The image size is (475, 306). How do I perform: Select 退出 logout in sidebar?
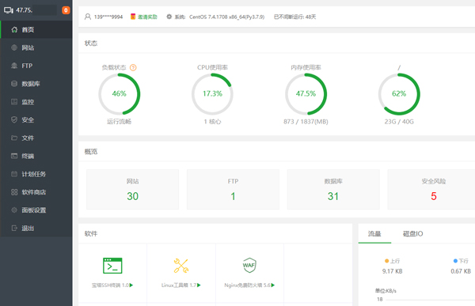tap(36, 228)
